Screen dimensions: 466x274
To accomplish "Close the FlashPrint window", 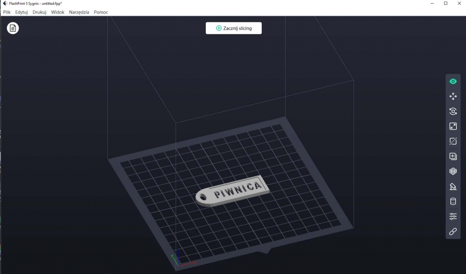I will coord(459,3).
